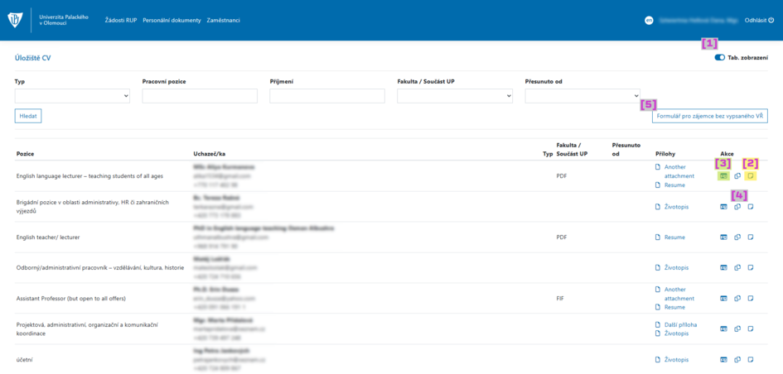Expand the Přesunuto od dropdown
This screenshot has width=783, height=374.
click(x=582, y=96)
